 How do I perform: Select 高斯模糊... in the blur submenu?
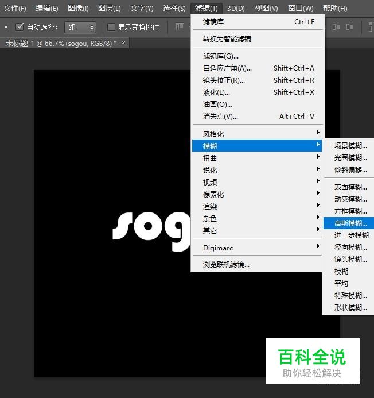349,223
